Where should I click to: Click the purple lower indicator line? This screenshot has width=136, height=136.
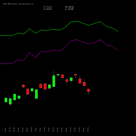pyautogui.click(x=59, y=51)
